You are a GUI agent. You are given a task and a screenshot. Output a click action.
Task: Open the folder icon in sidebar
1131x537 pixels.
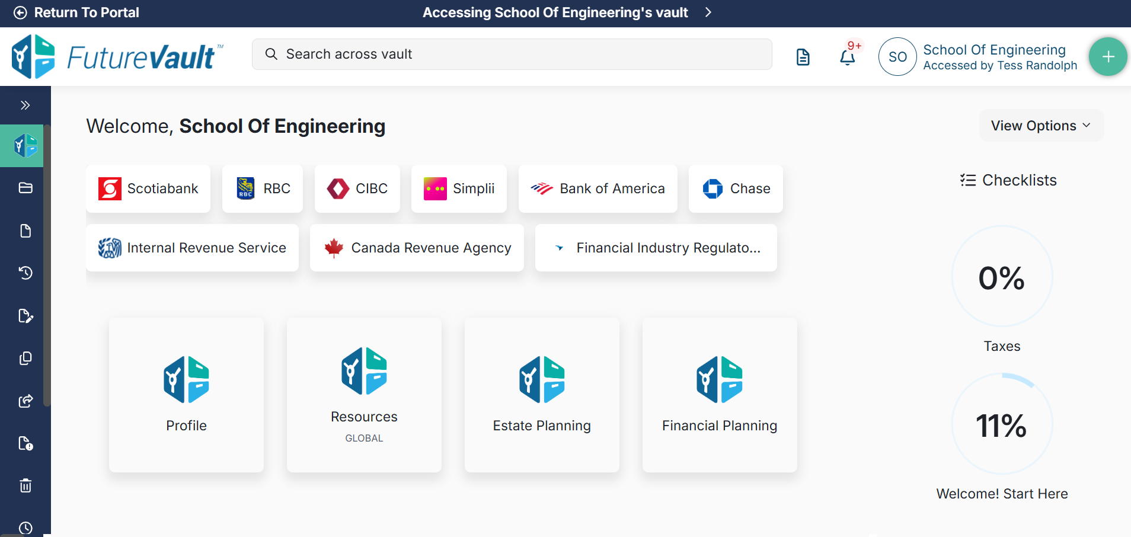point(25,188)
